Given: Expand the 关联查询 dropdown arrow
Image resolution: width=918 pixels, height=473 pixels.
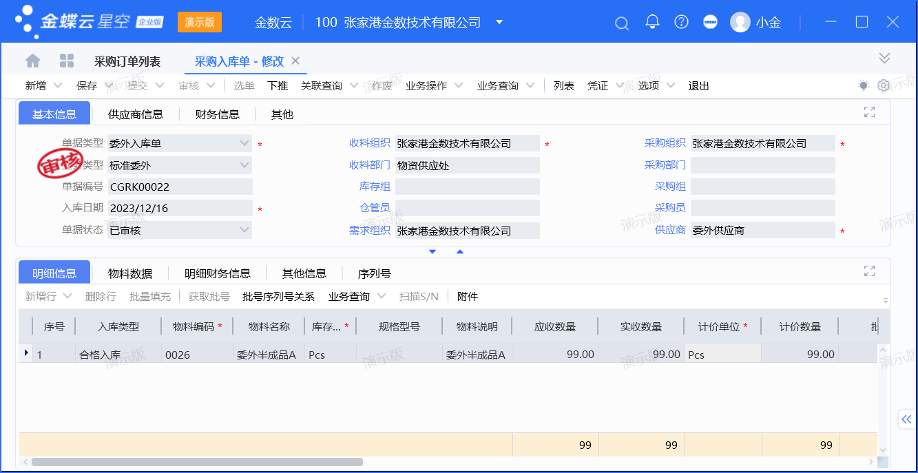Looking at the screenshot, I should click(354, 85).
